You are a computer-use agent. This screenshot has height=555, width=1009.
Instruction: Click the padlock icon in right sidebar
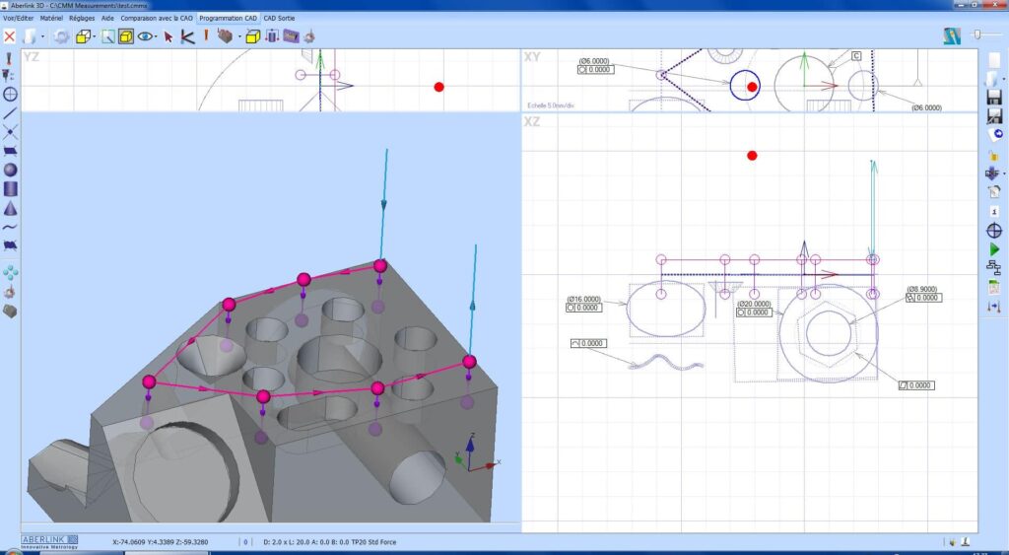click(x=994, y=155)
